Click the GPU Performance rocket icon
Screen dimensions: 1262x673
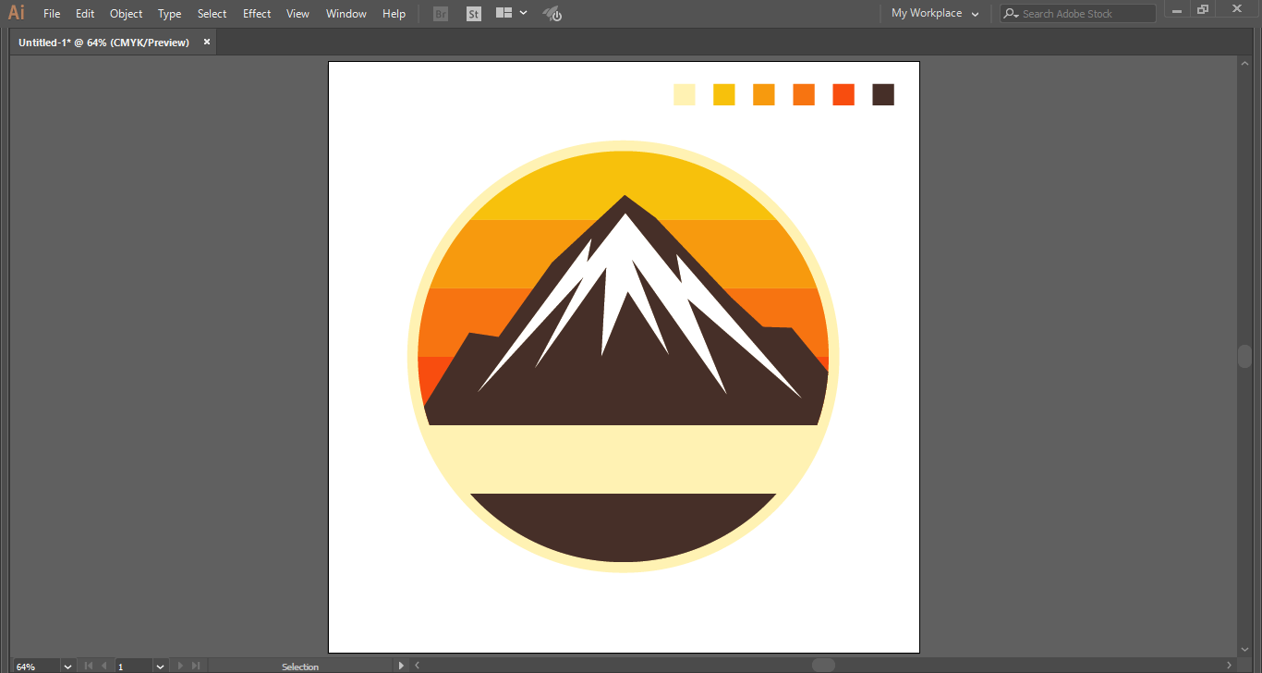tap(552, 14)
